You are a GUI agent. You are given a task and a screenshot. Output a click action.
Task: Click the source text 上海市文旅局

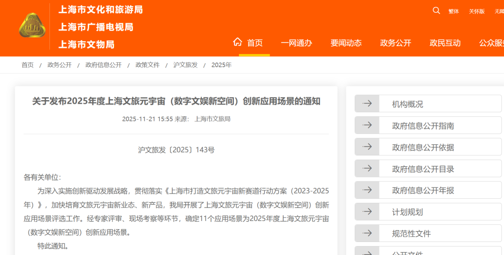212,119
